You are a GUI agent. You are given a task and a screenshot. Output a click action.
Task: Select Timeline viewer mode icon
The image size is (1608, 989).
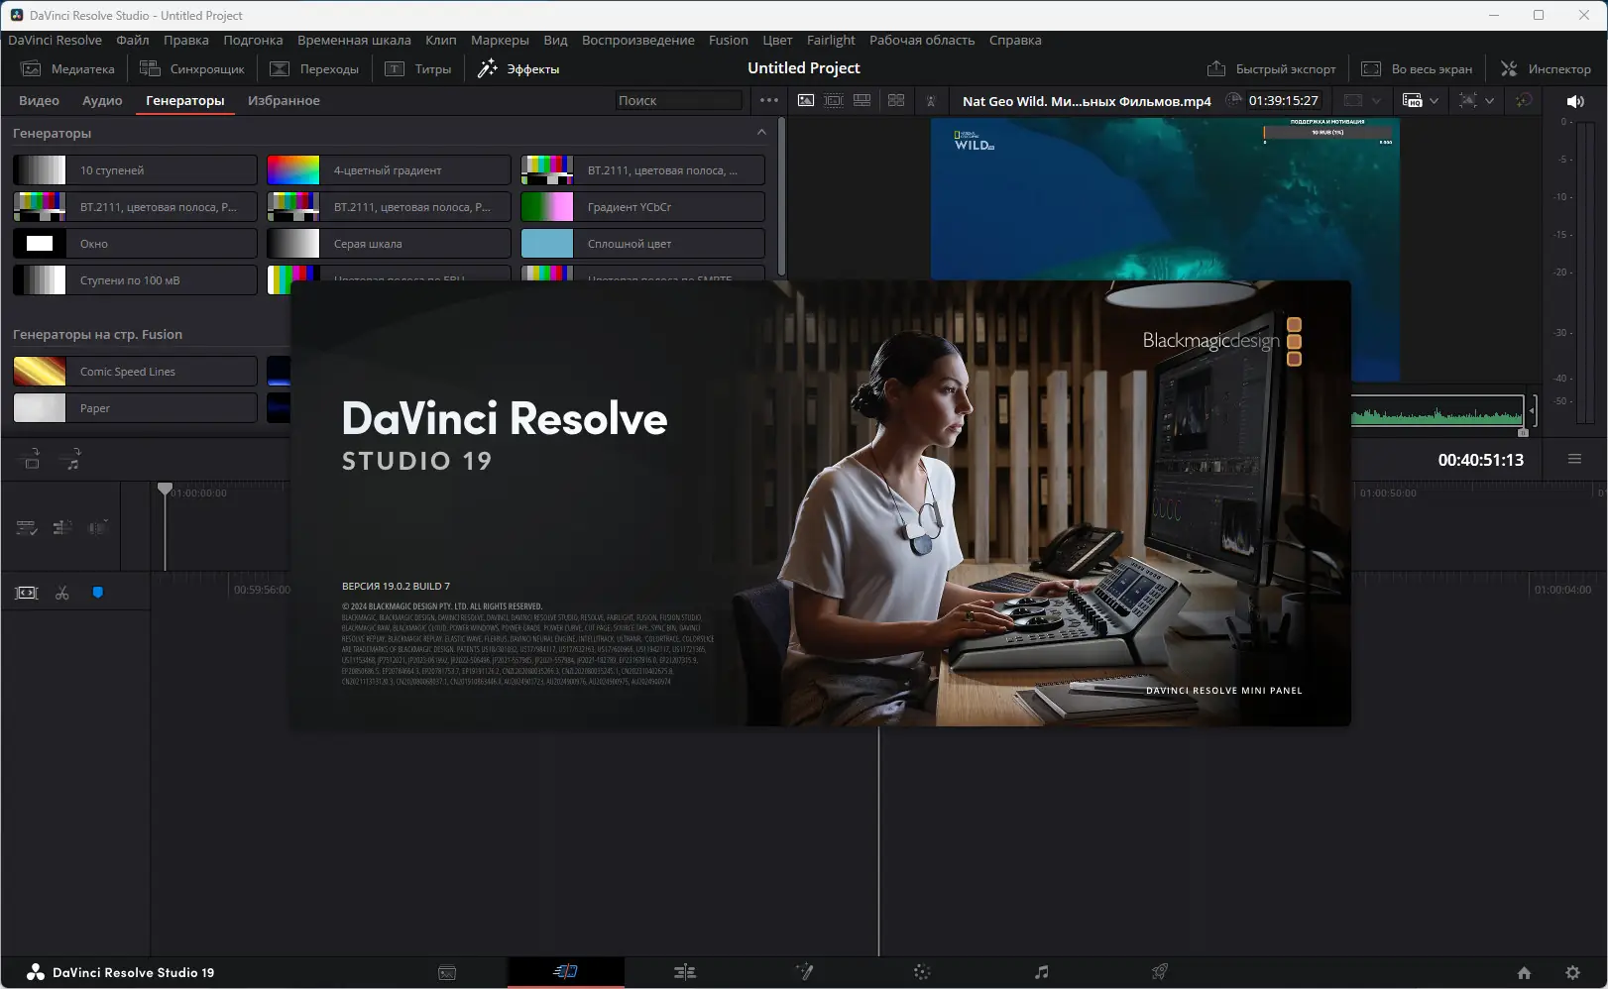(861, 100)
